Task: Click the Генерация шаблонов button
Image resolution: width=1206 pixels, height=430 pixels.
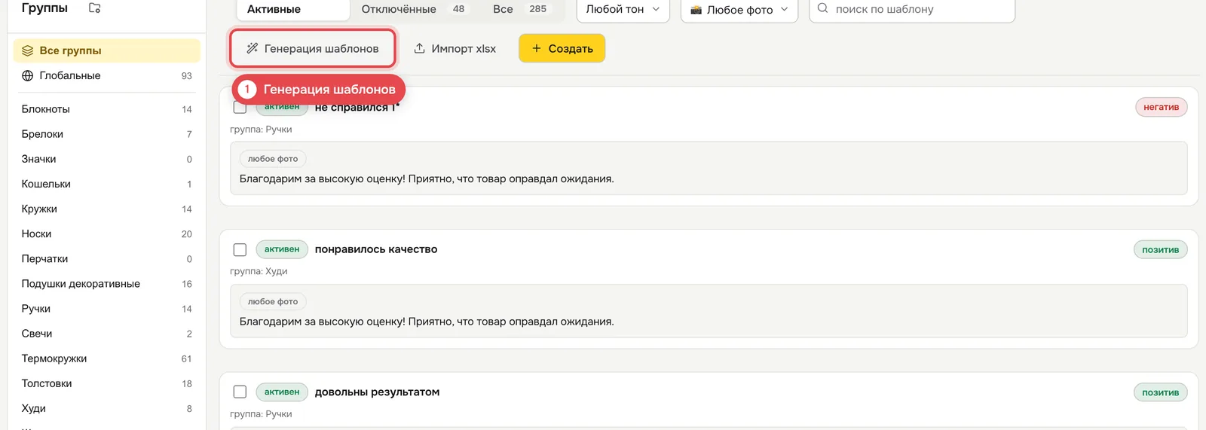Action: coord(313,48)
